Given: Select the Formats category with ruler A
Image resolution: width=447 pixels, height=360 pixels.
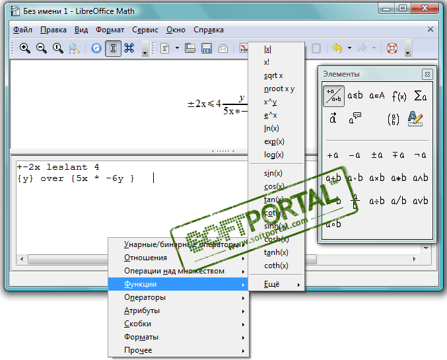Looking at the screenshot, I should pos(415,119).
